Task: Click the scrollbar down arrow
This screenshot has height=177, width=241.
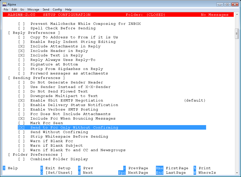Action: (237, 173)
